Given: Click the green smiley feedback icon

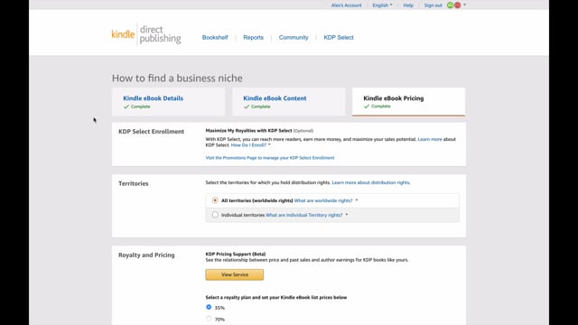Looking at the screenshot, I should point(450,5).
